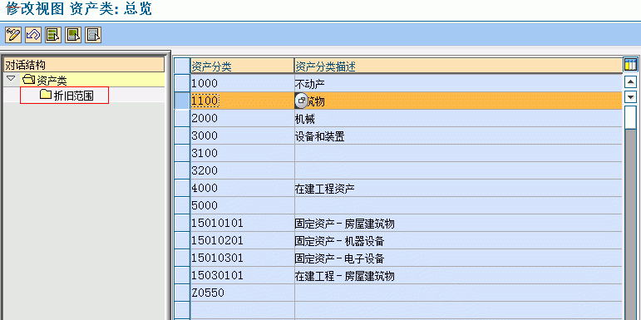Open the 折旧范围 folder node
The width and height of the screenshot is (641, 320).
(x=67, y=96)
